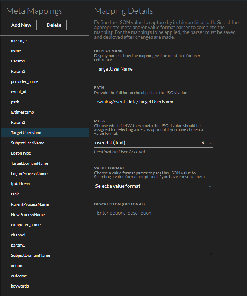Select the @timestamp mapping
Viewport: 247px width, 296px height.
pyautogui.click(x=23, y=112)
